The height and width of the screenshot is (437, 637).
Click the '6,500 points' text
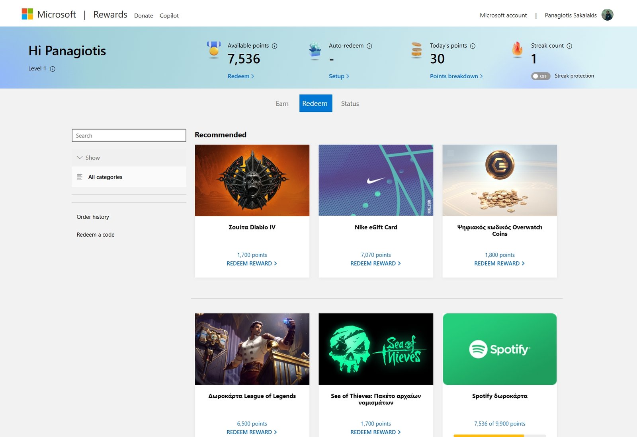click(252, 423)
